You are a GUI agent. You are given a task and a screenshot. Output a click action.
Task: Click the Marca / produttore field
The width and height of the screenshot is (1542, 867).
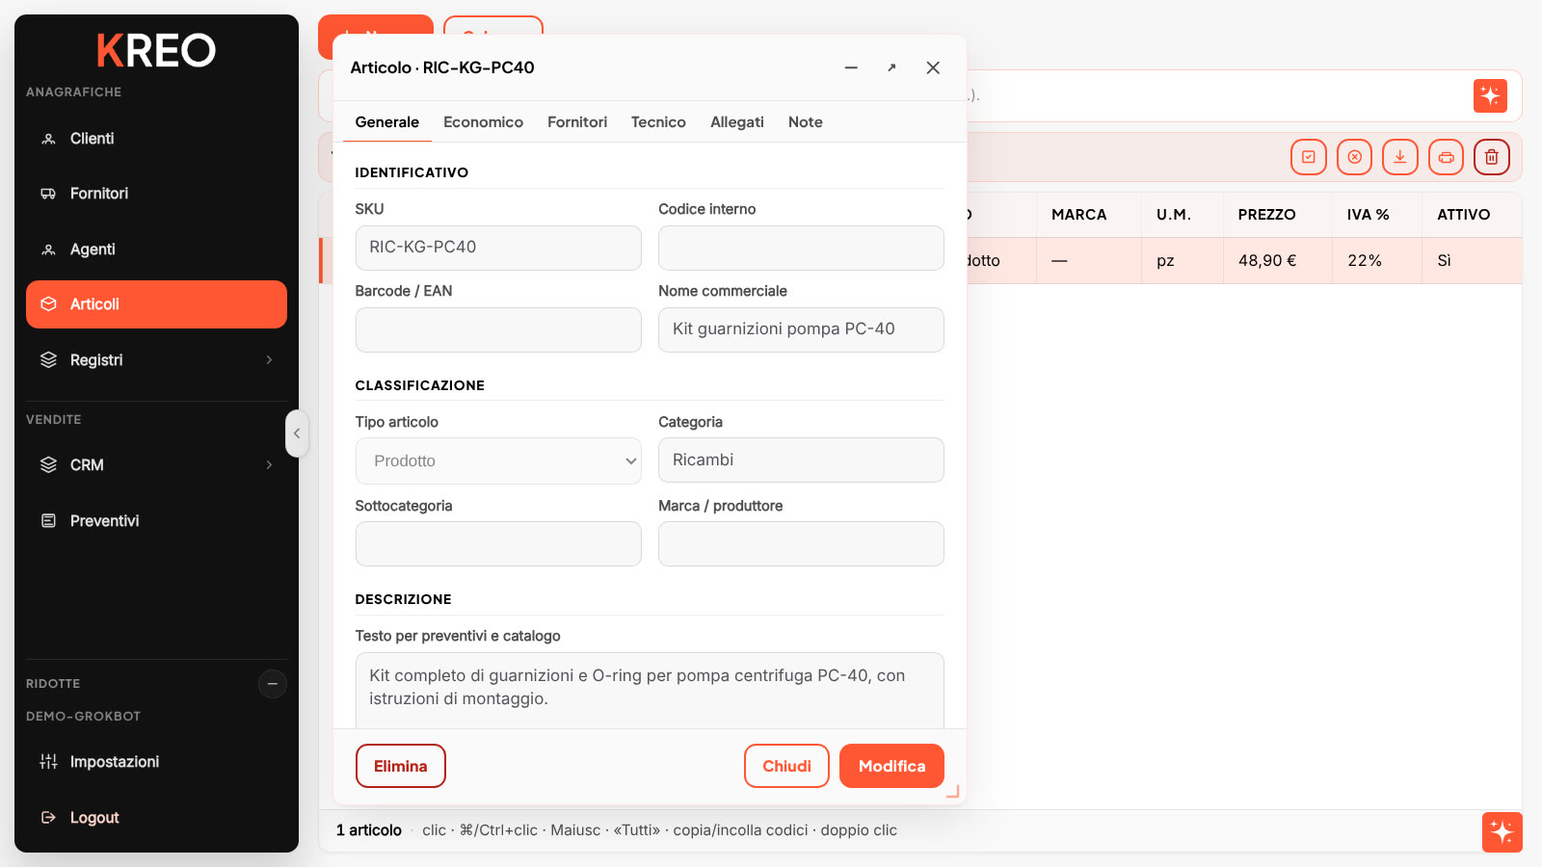[x=801, y=544]
